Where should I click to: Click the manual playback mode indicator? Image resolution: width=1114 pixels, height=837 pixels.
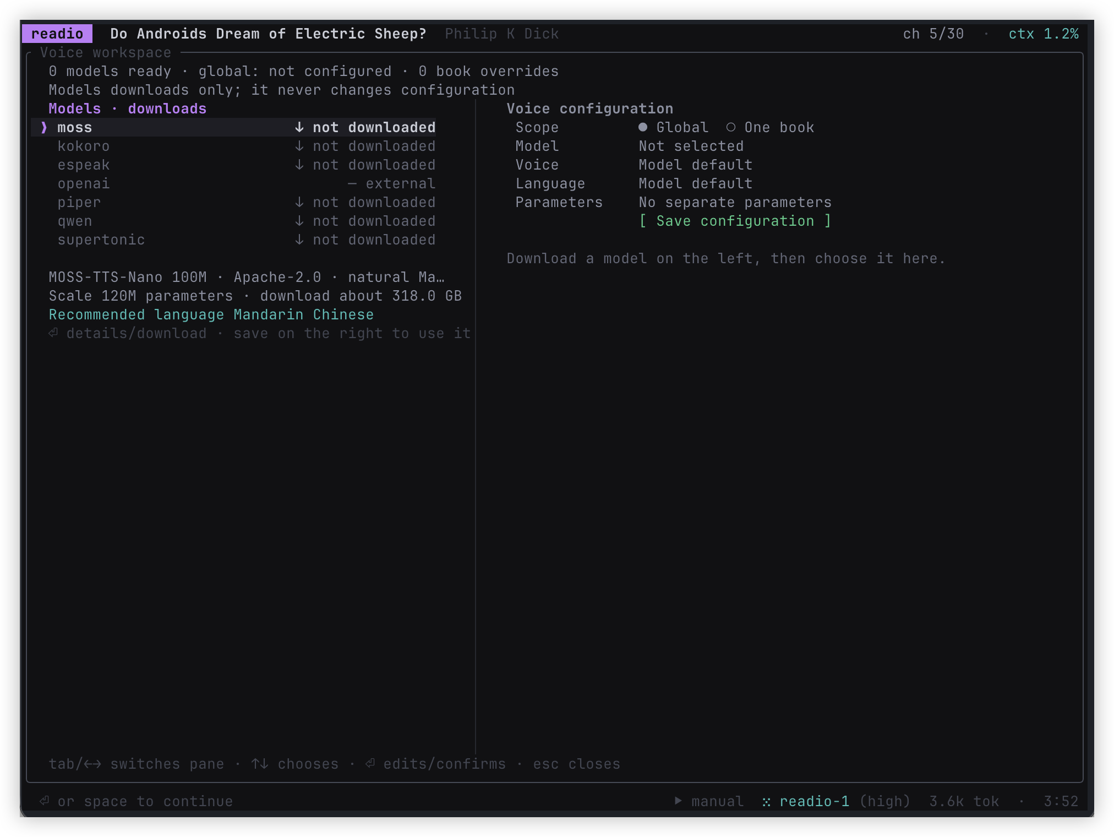tap(717, 801)
